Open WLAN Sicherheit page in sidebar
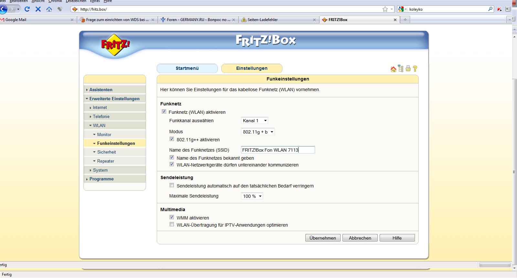The width and height of the screenshot is (517, 278). pos(115,152)
